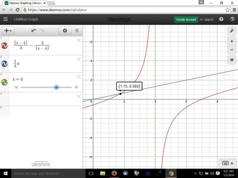Delete empty expression 4
Viewport: 238px width, 178px height.
79,96
